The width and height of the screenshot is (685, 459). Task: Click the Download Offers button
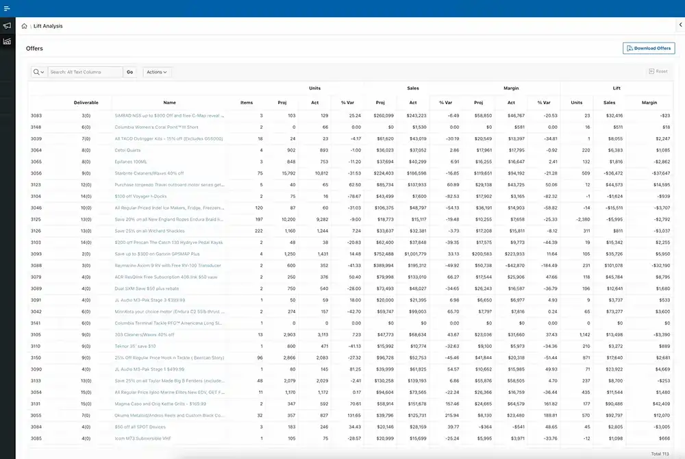click(x=649, y=49)
